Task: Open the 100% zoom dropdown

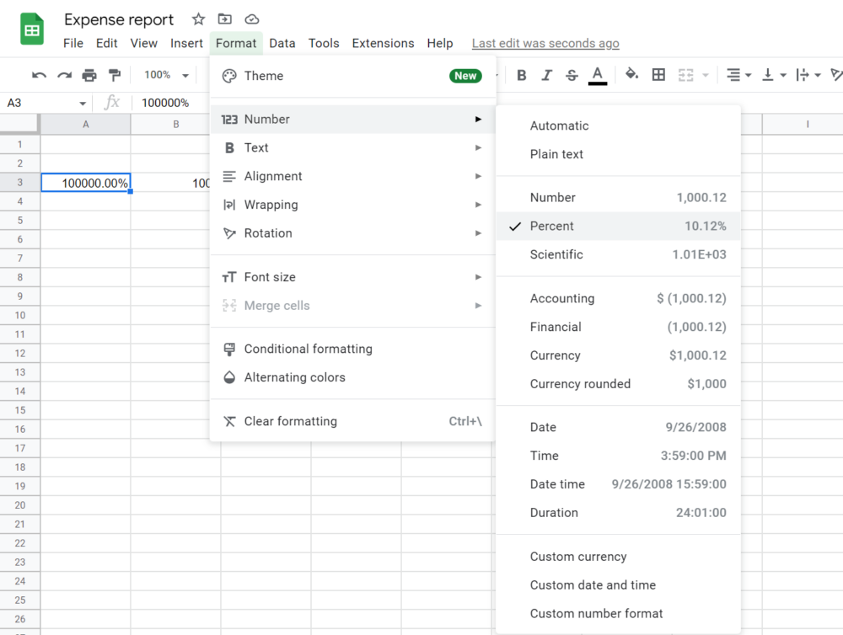Action: pyautogui.click(x=166, y=75)
